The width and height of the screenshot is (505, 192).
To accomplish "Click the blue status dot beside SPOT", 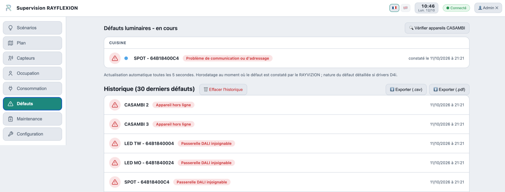I will click(126, 58).
